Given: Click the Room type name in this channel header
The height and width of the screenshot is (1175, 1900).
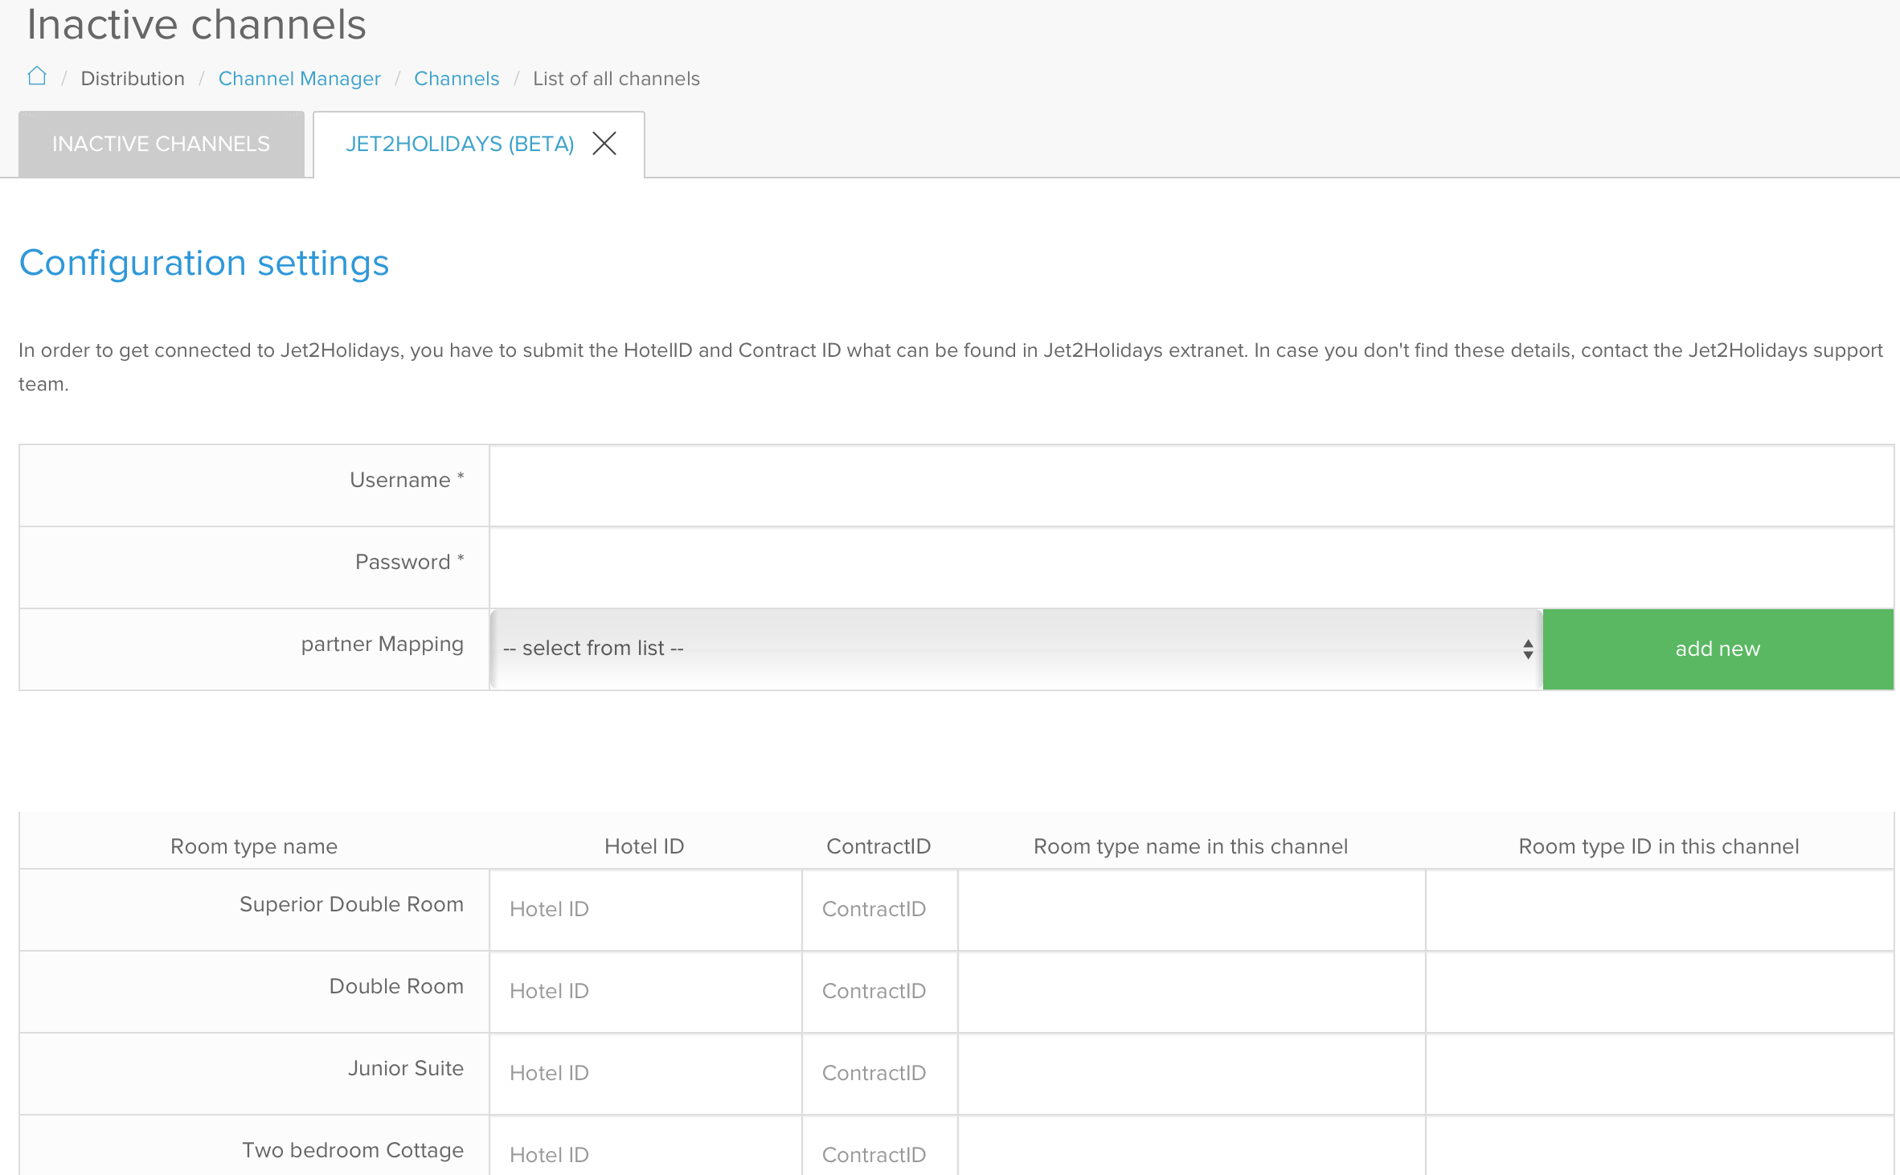Looking at the screenshot, I should pos(1191,846).
